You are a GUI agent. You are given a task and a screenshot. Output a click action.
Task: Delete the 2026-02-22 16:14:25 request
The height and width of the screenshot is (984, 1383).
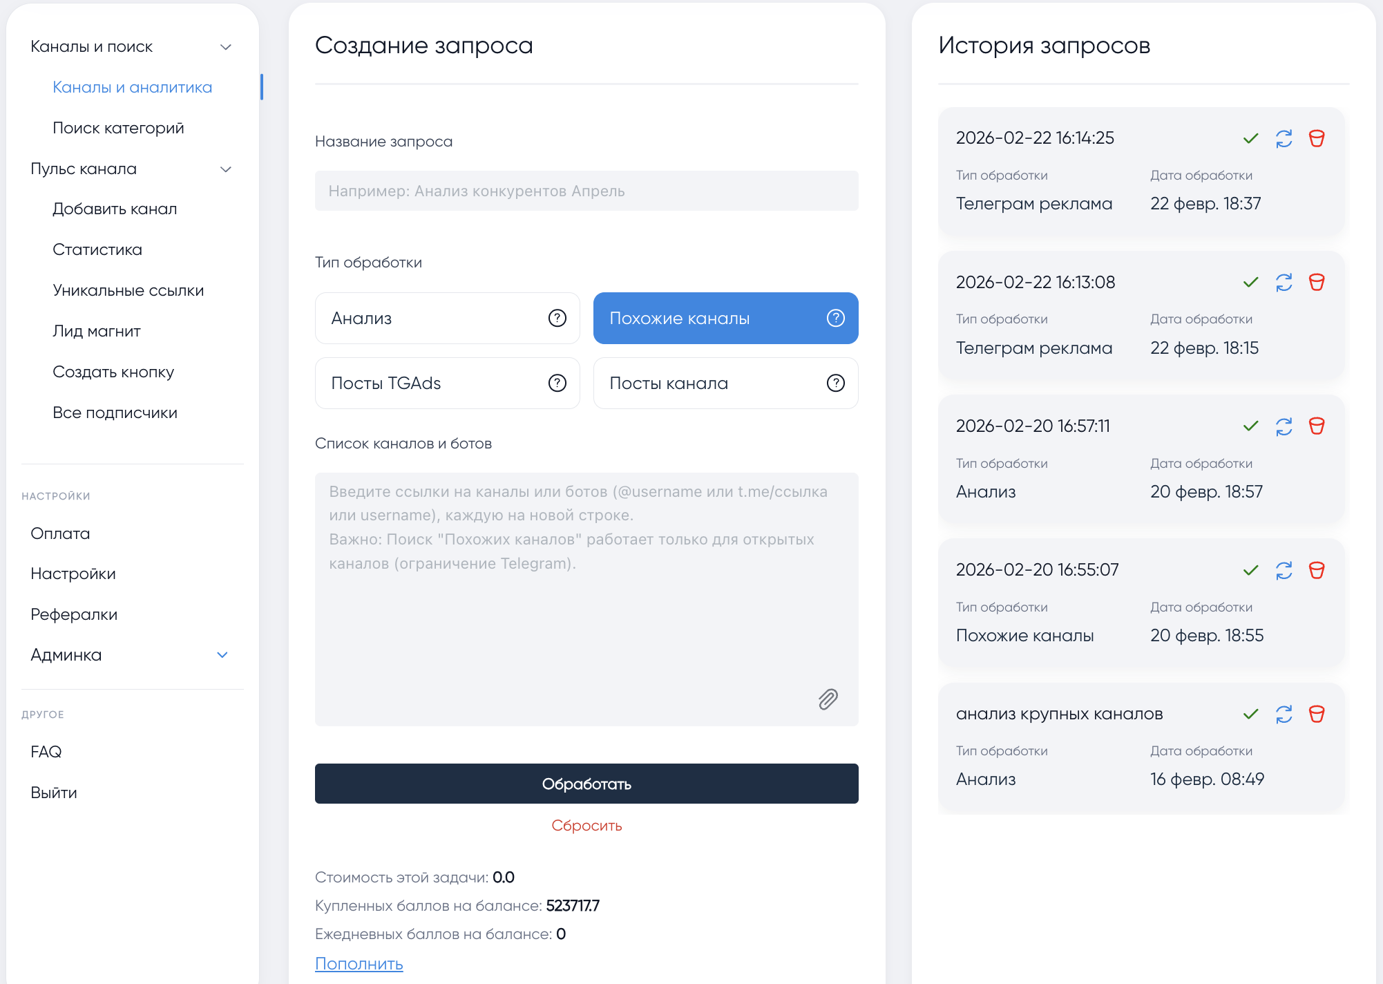click(x=1317, y=138)
